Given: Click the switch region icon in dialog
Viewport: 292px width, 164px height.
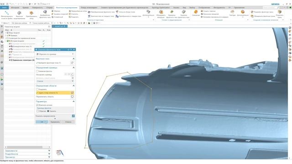Looking at the screenshot, I should click(72, 97).
